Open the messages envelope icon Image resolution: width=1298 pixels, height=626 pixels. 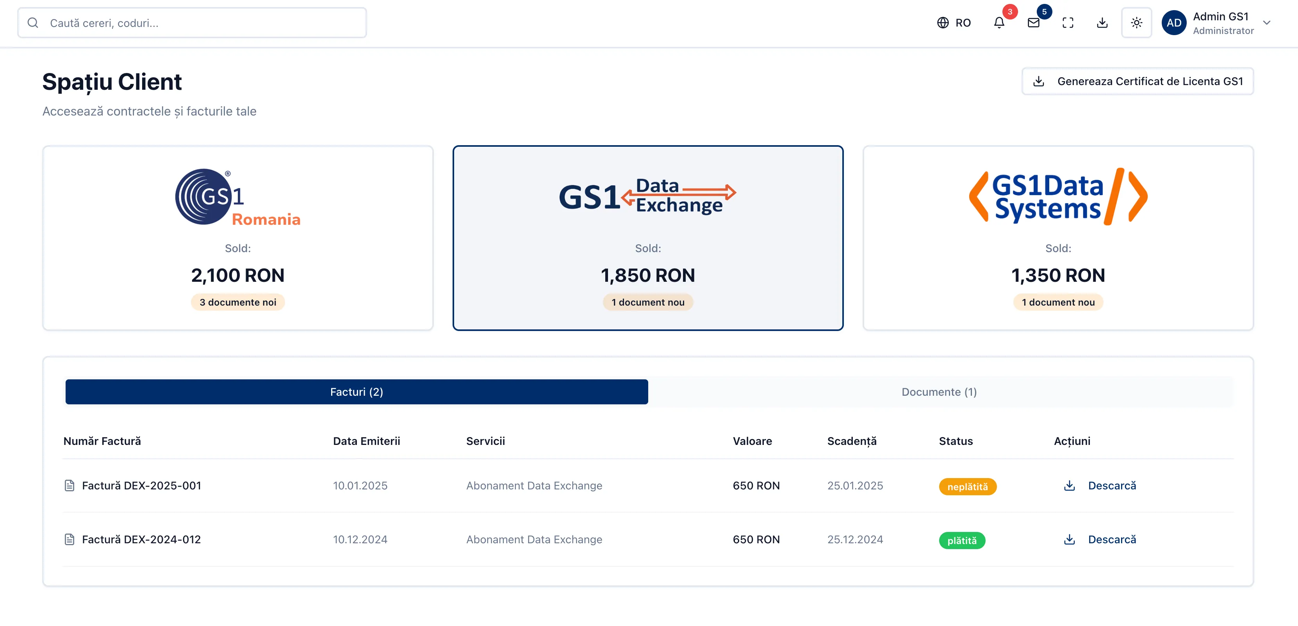1034,23
